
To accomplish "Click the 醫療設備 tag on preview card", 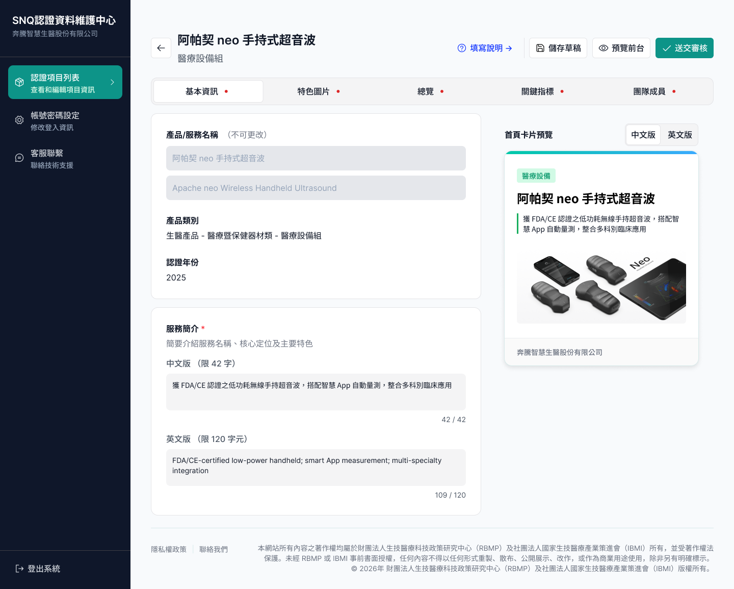I will pos(536,176).
